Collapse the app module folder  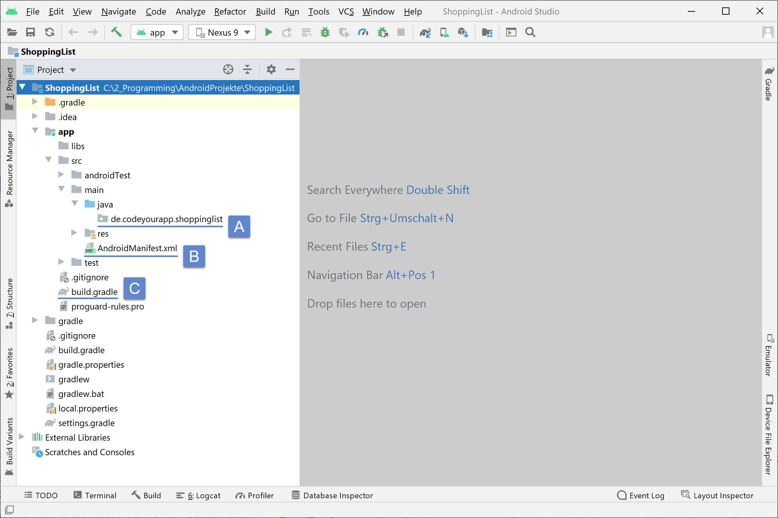[x=35, y=131]
